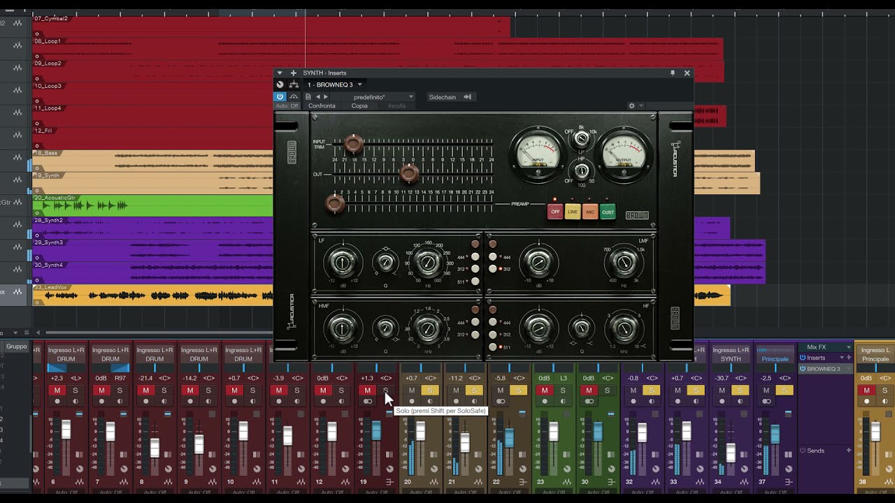Solo mixer channel 6
The width and height of the screenshot is (895, 503).
click(75, 391)
